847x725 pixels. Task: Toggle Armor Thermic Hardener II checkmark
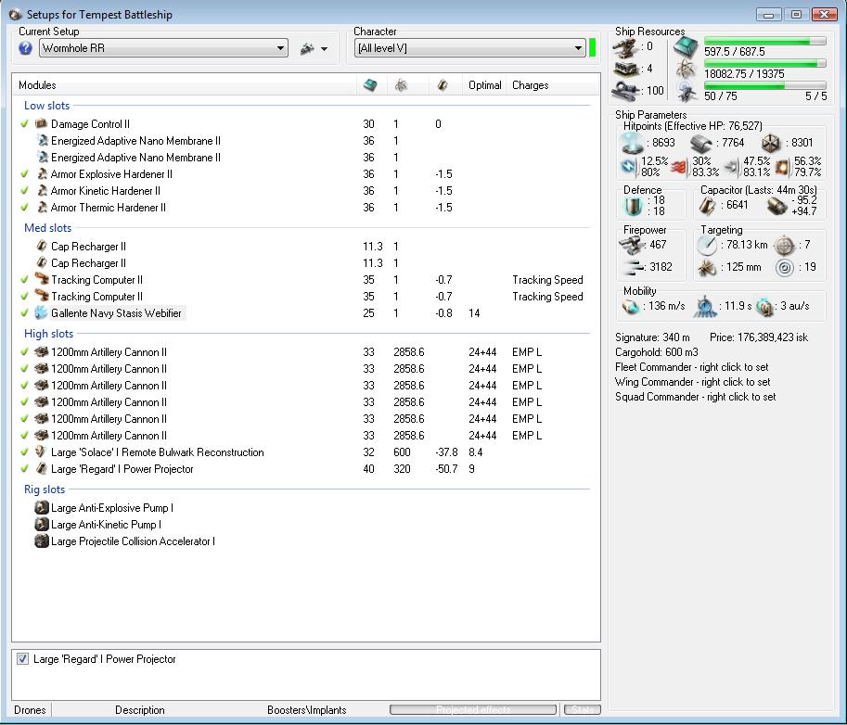point(24,208)
